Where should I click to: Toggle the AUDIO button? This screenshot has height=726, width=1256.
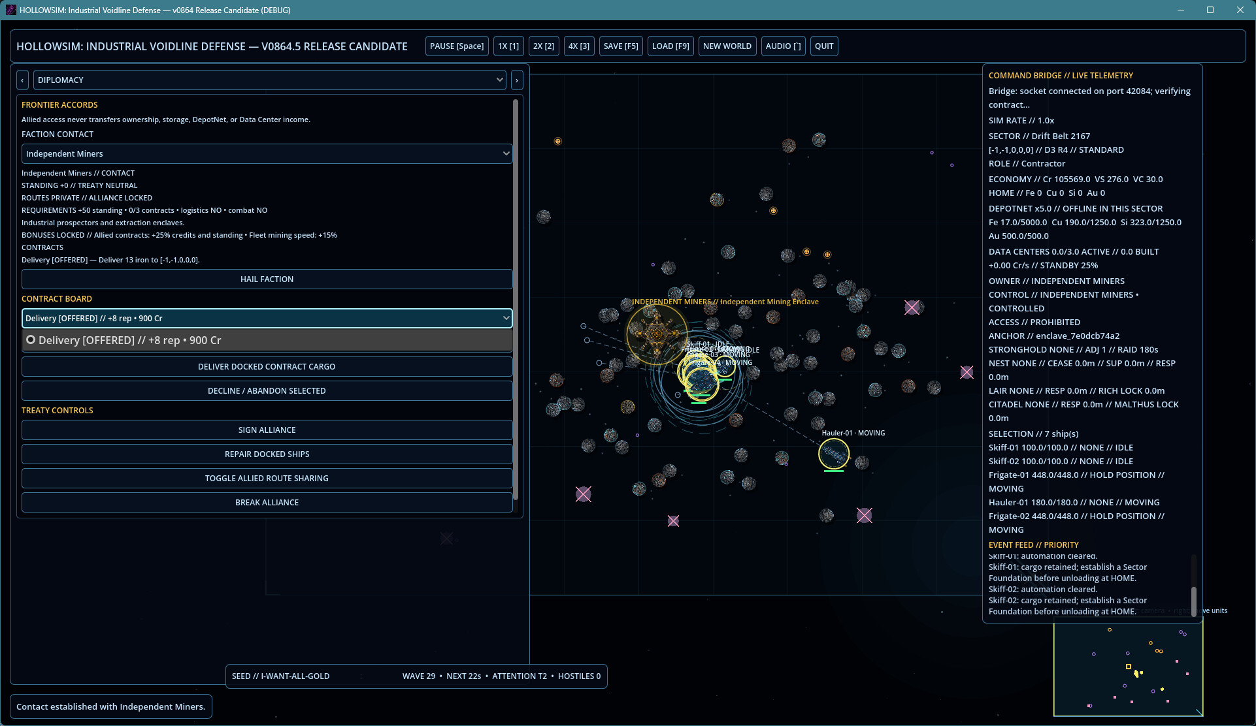[783, 46]
